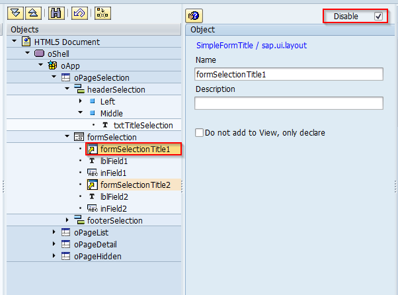The height and width of the screenshot is (295, 398).
Task: Click the Undo arrow toolbar icon
Action: click(79, 13)
